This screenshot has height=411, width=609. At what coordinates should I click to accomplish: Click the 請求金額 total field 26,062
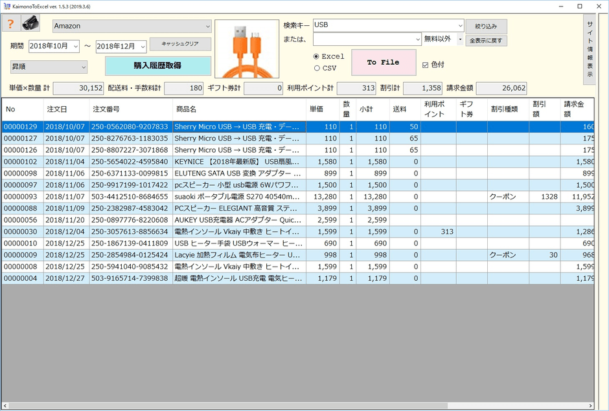(501, 89)
